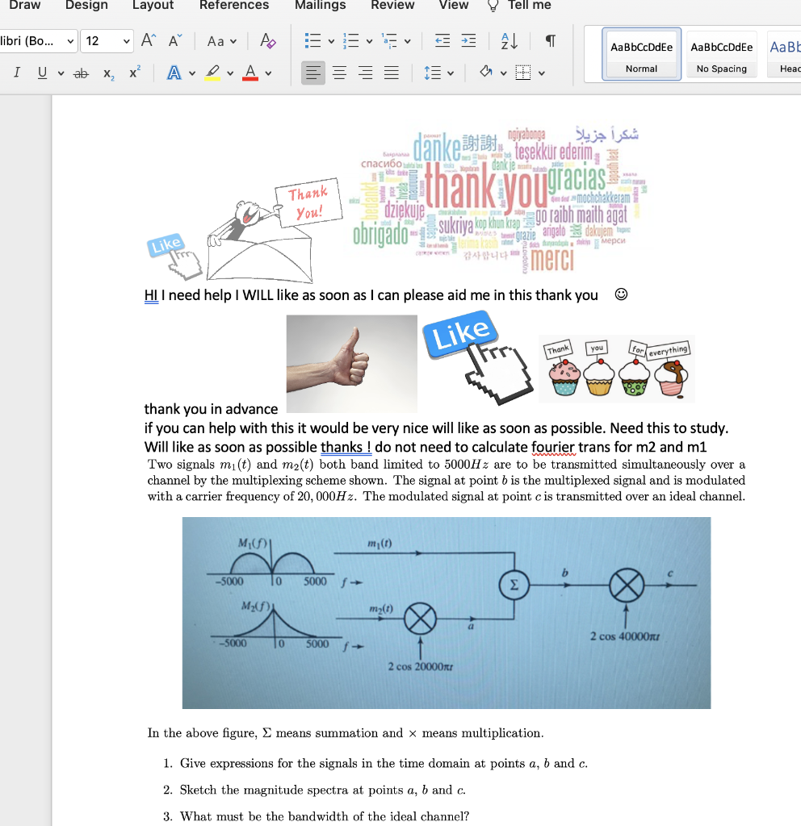Toggle center alignment for the paragraph
Image resolution: width=801 pixels, height=826 pixels.
coord(339,73)
